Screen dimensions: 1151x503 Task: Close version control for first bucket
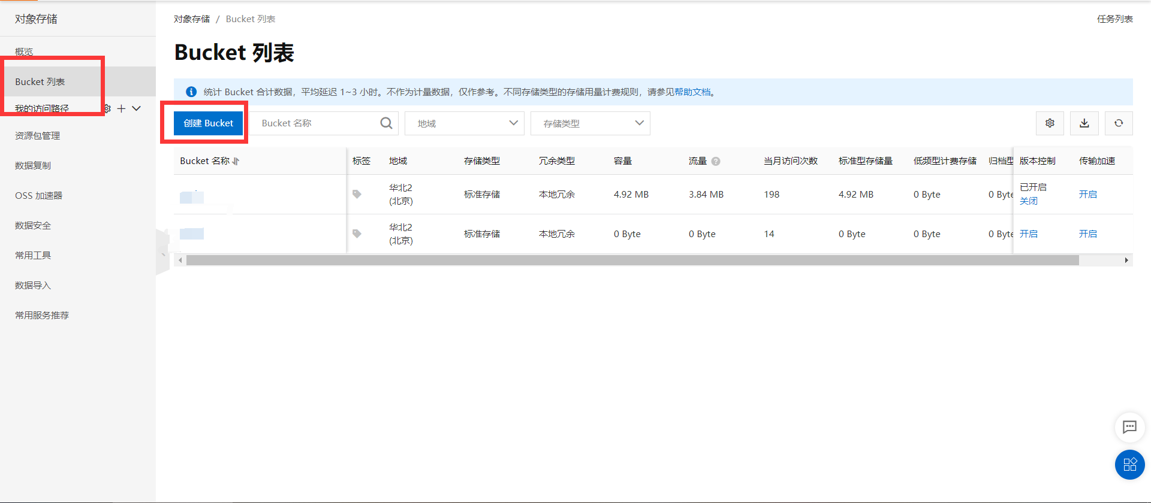tap(1029, 201)
